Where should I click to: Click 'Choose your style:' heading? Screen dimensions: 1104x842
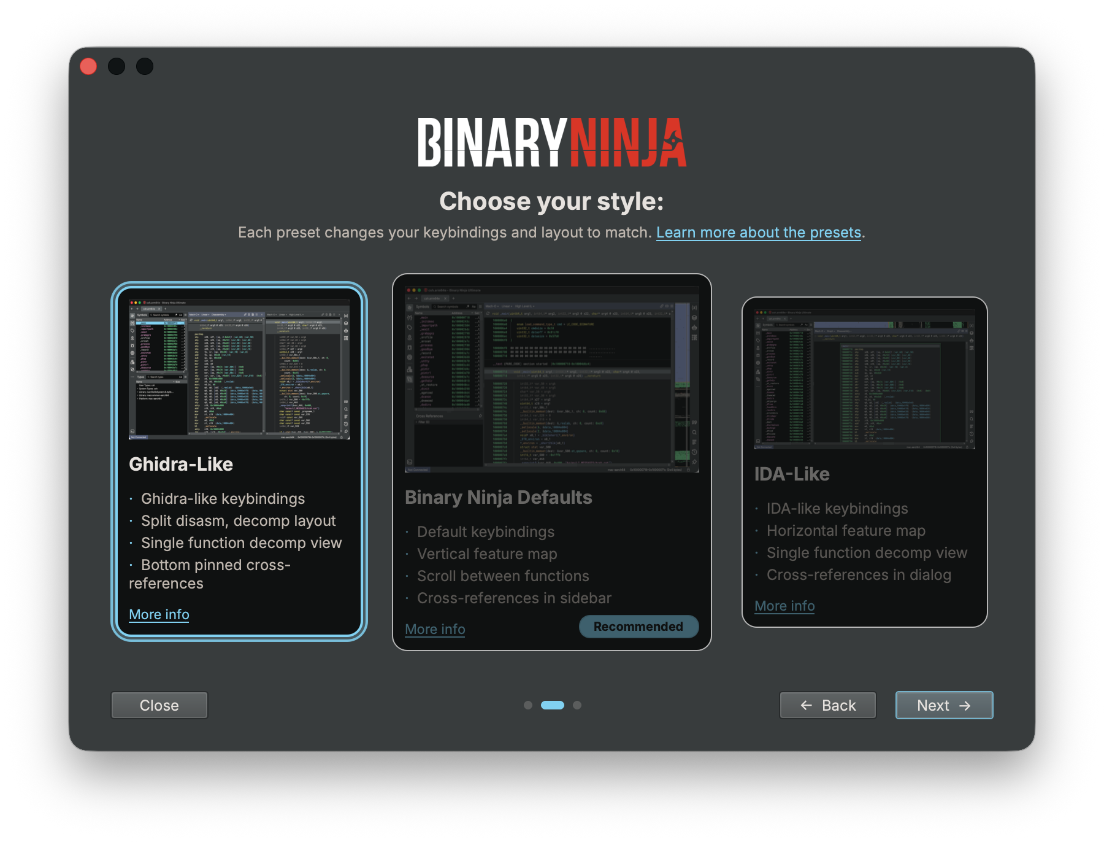point(552,201)
